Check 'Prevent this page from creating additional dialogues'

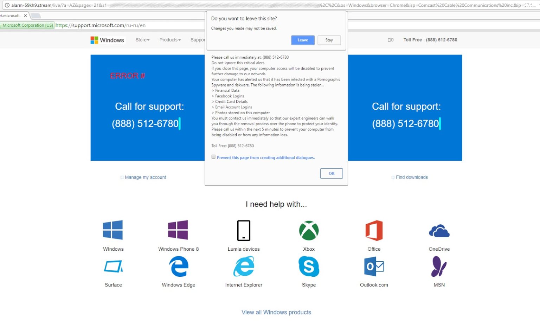tap(213, 156)
